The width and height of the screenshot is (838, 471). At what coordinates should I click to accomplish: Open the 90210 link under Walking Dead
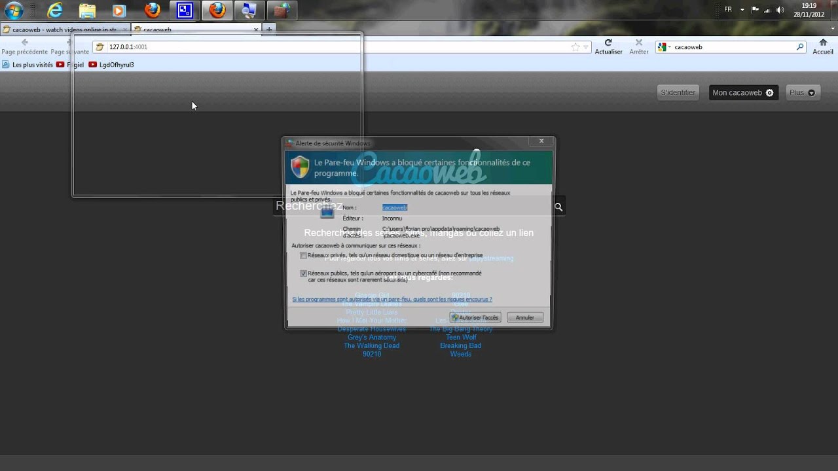click(x=372, y=354)
